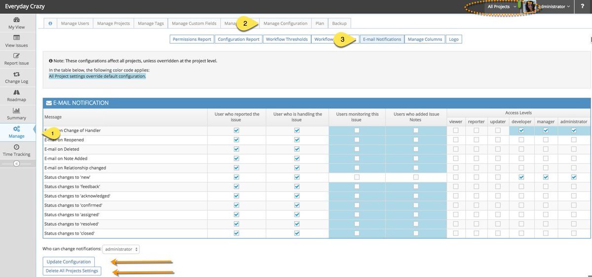Uncheck handler box for Status 'confirmed'
Screen dimensions: 592x277
coord(297,206)
